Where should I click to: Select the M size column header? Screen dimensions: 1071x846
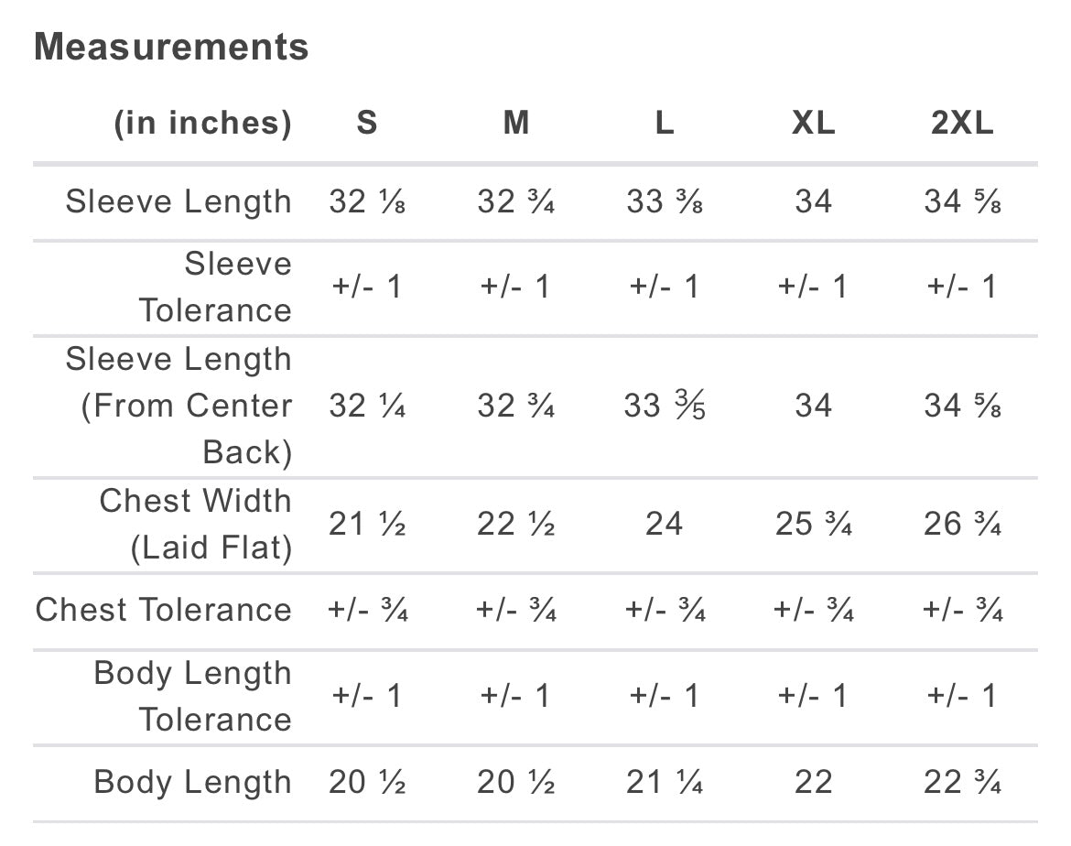[x=516, y=123]
